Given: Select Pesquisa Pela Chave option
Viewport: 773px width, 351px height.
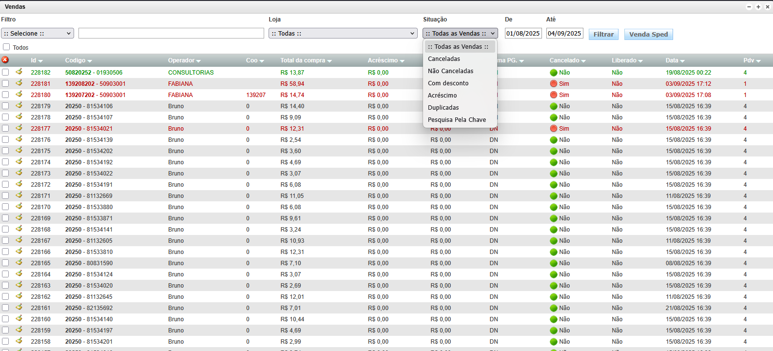Looking at the screenshot, I should (x=457, y=120).
